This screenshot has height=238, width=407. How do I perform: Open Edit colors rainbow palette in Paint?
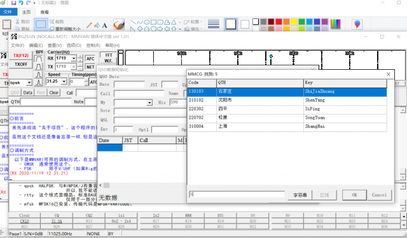click(335, 24)
